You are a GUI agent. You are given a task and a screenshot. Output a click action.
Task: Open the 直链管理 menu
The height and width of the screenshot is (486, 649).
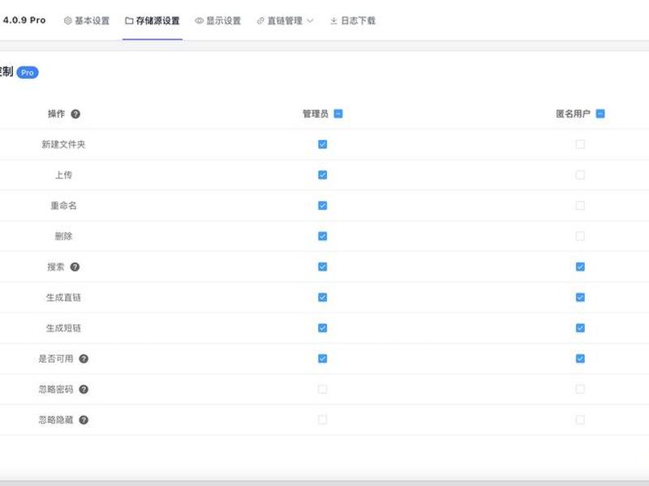point(285,21)
